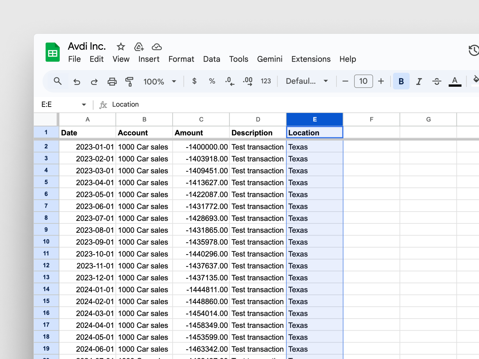
Task: Print the spreadsheet
Action: pos(112,81)
